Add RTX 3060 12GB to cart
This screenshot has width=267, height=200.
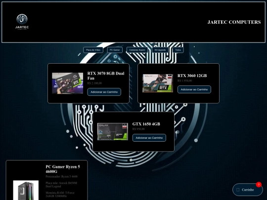194,89
